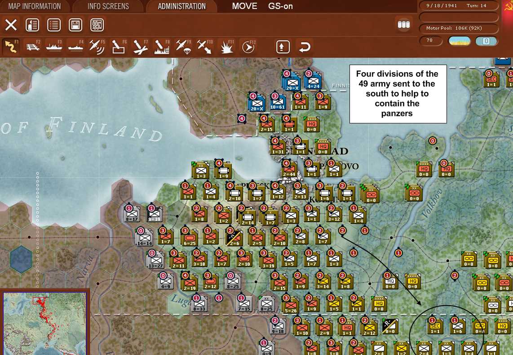
Task: Click the boxed up-arrow toolbar icon
Action: click(283, 47)
